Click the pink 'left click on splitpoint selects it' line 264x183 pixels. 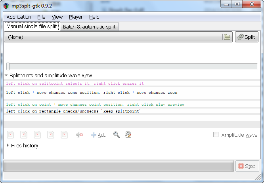[x=75, y=84]
